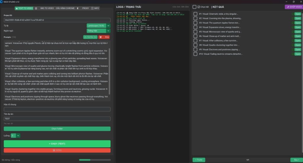This screenshot has width=303, height=163.
Task: Open the INFO tab
Action: (95, 8)
